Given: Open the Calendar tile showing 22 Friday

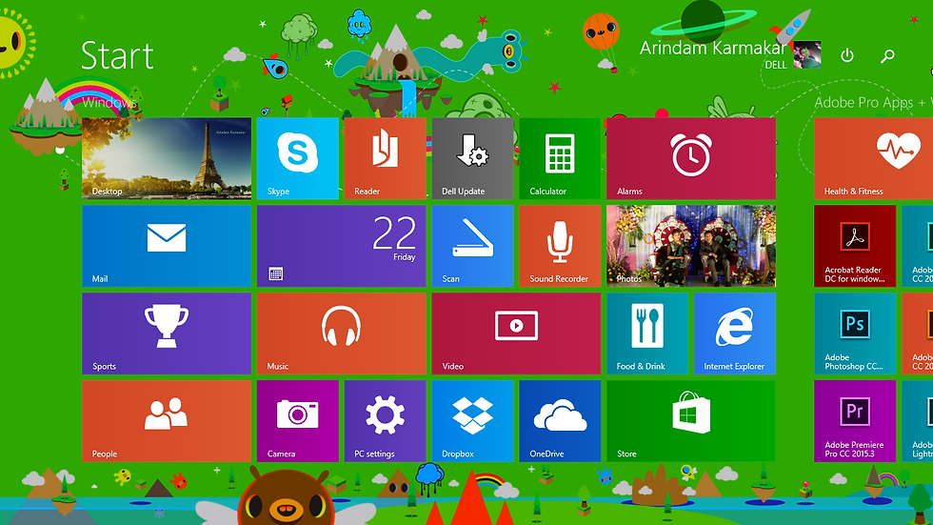Looking at the screenshot, I should tap(342, 246).
